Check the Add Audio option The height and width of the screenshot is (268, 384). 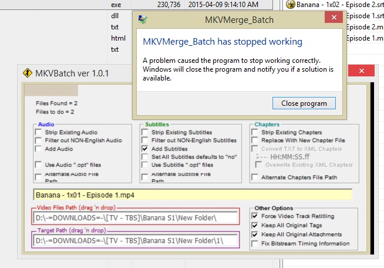coord(38,149)
